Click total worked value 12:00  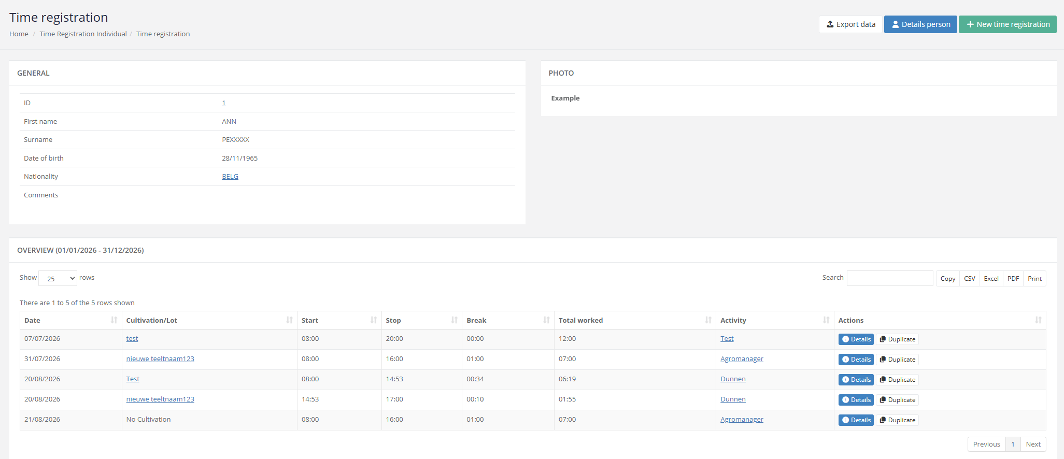click(x=567, y=338)
